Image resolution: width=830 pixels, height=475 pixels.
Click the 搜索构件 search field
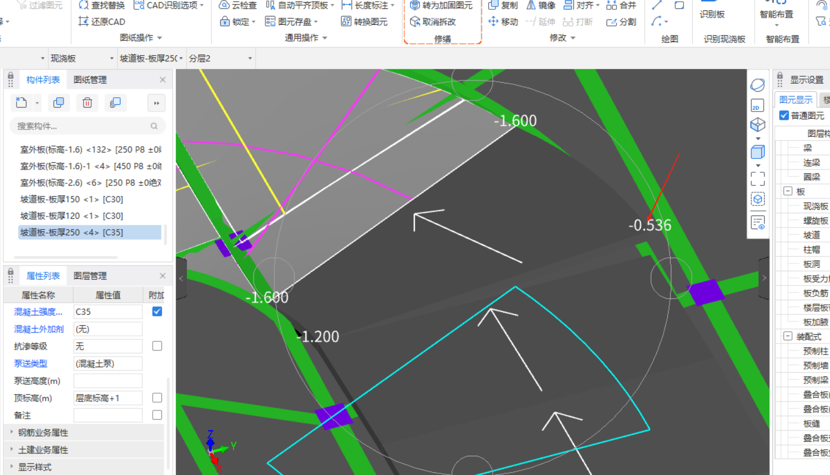coord(87,126)
